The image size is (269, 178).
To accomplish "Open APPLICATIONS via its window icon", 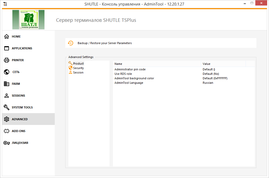I will point(7,48).
